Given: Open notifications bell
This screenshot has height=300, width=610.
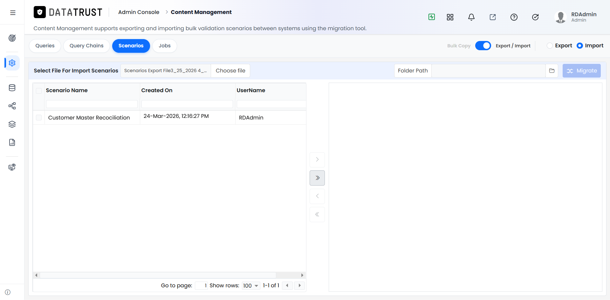Looking at the screenshot, I should (471, 17).
